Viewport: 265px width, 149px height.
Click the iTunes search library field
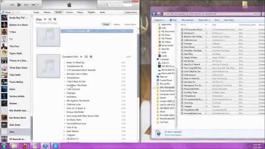(x=119, y=5)
